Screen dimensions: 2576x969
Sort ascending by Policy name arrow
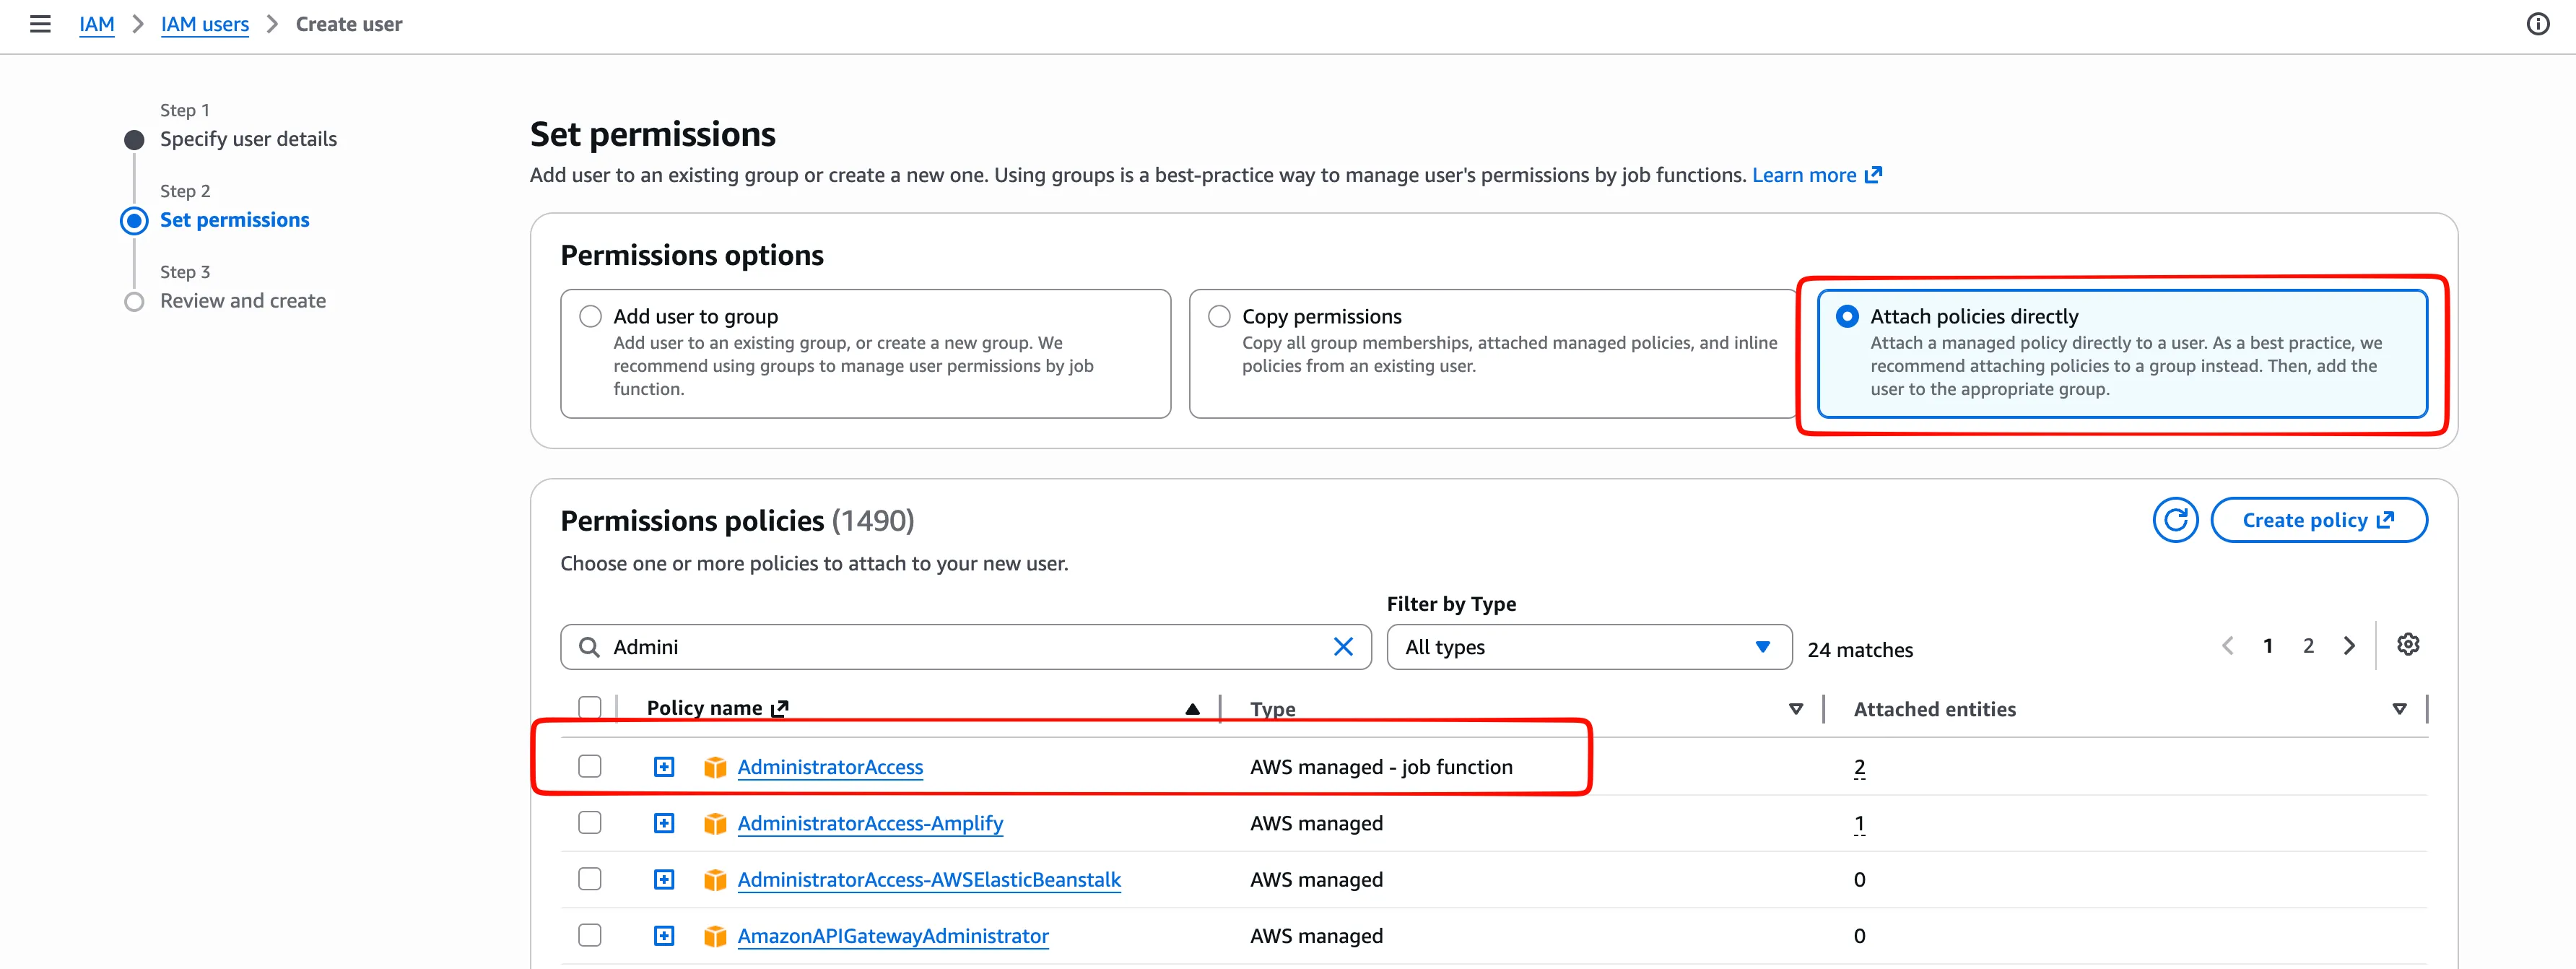click(1192, 709)
